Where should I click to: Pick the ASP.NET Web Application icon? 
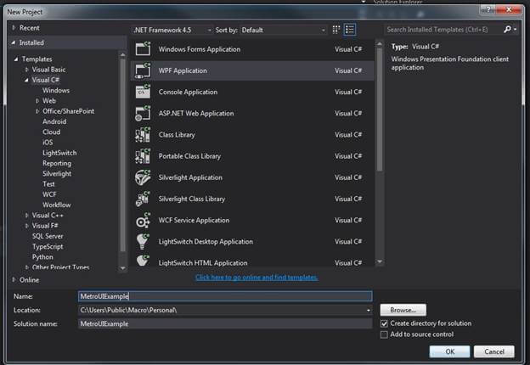[143, 113]
